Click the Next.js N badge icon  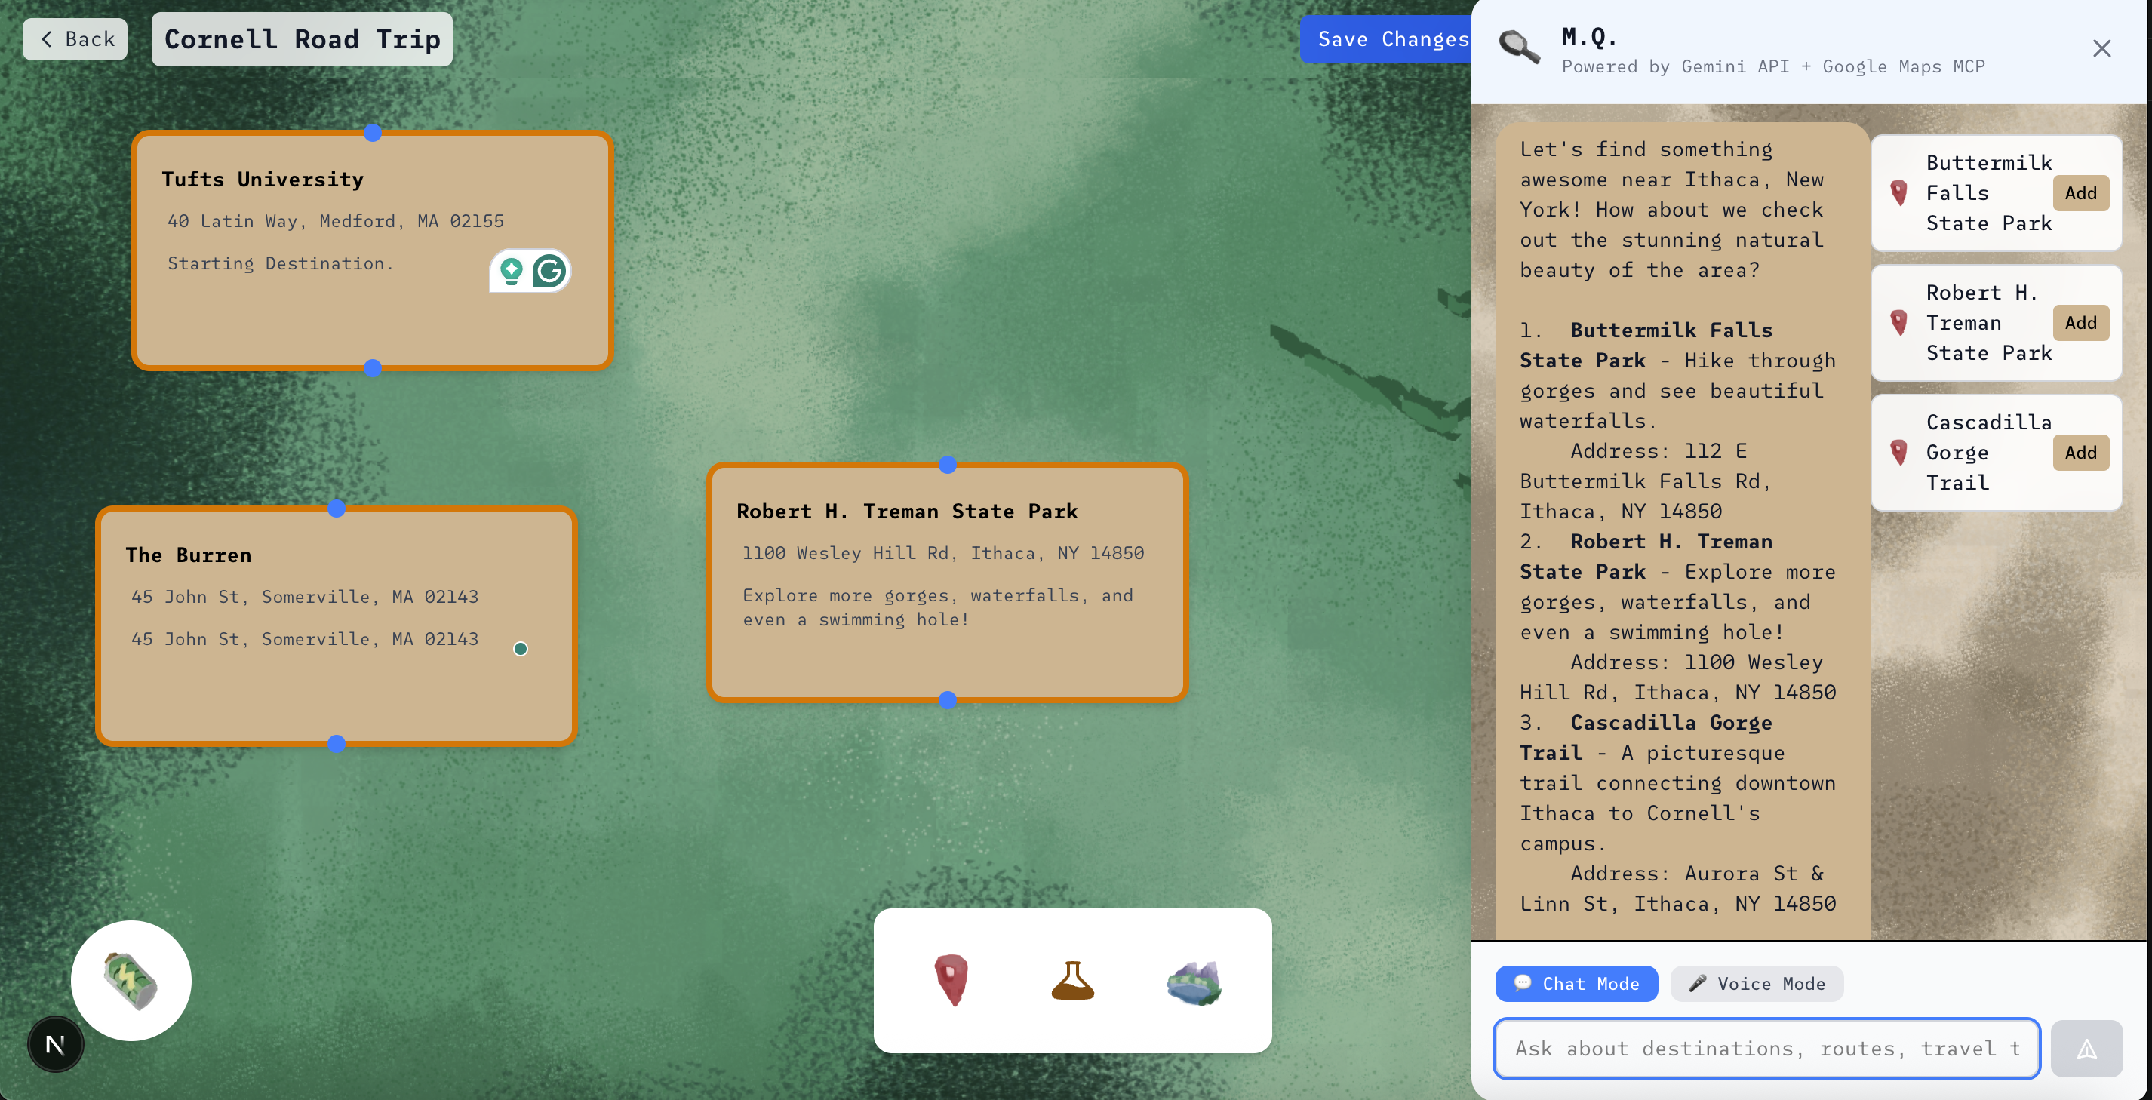coord(55,1044)
